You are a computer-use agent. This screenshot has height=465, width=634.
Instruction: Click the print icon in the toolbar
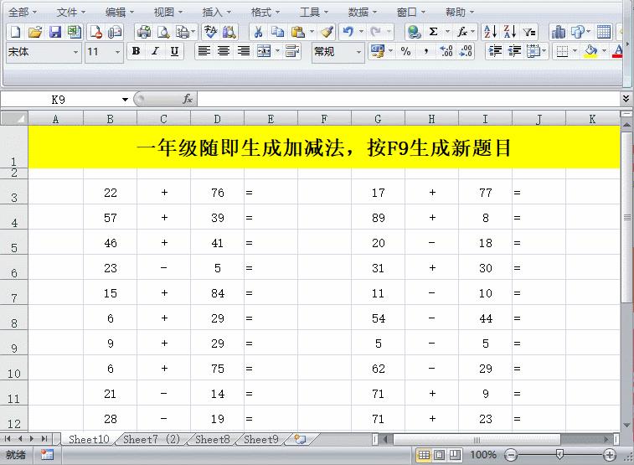tap(143, 32)
